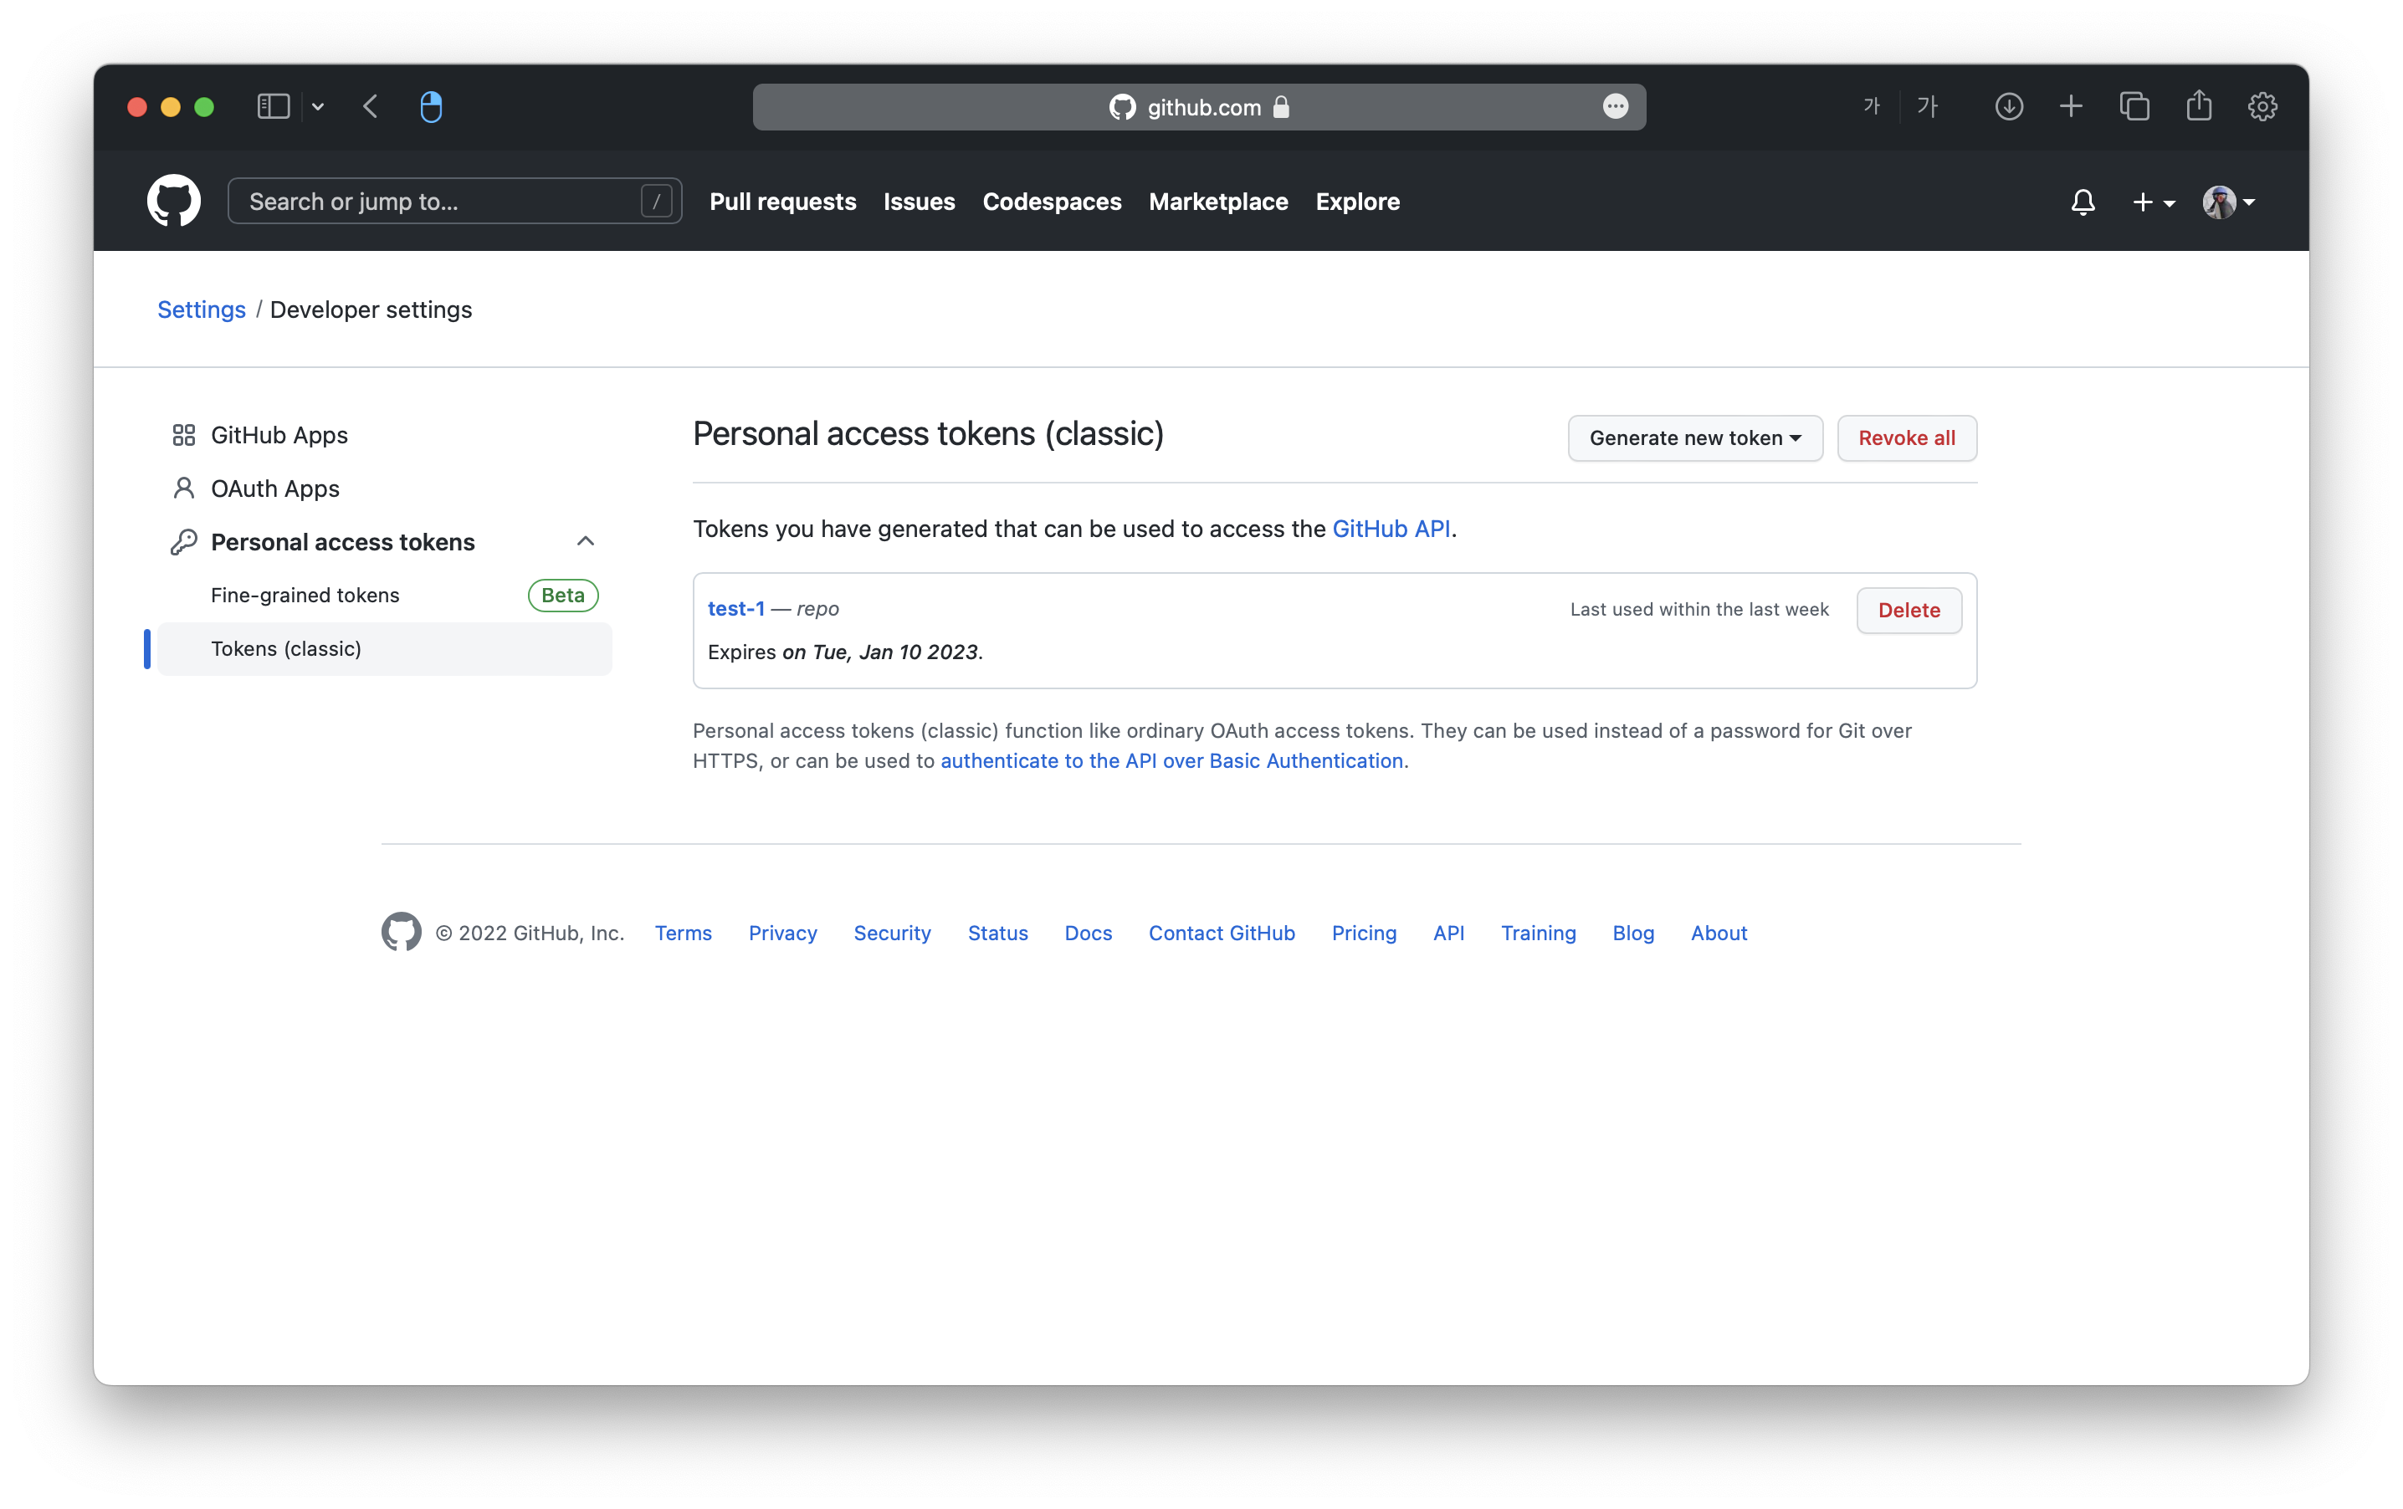Click the Safari settings gear icon
Viewport: 2403px width, 1509px height.
coord(2262,107)
